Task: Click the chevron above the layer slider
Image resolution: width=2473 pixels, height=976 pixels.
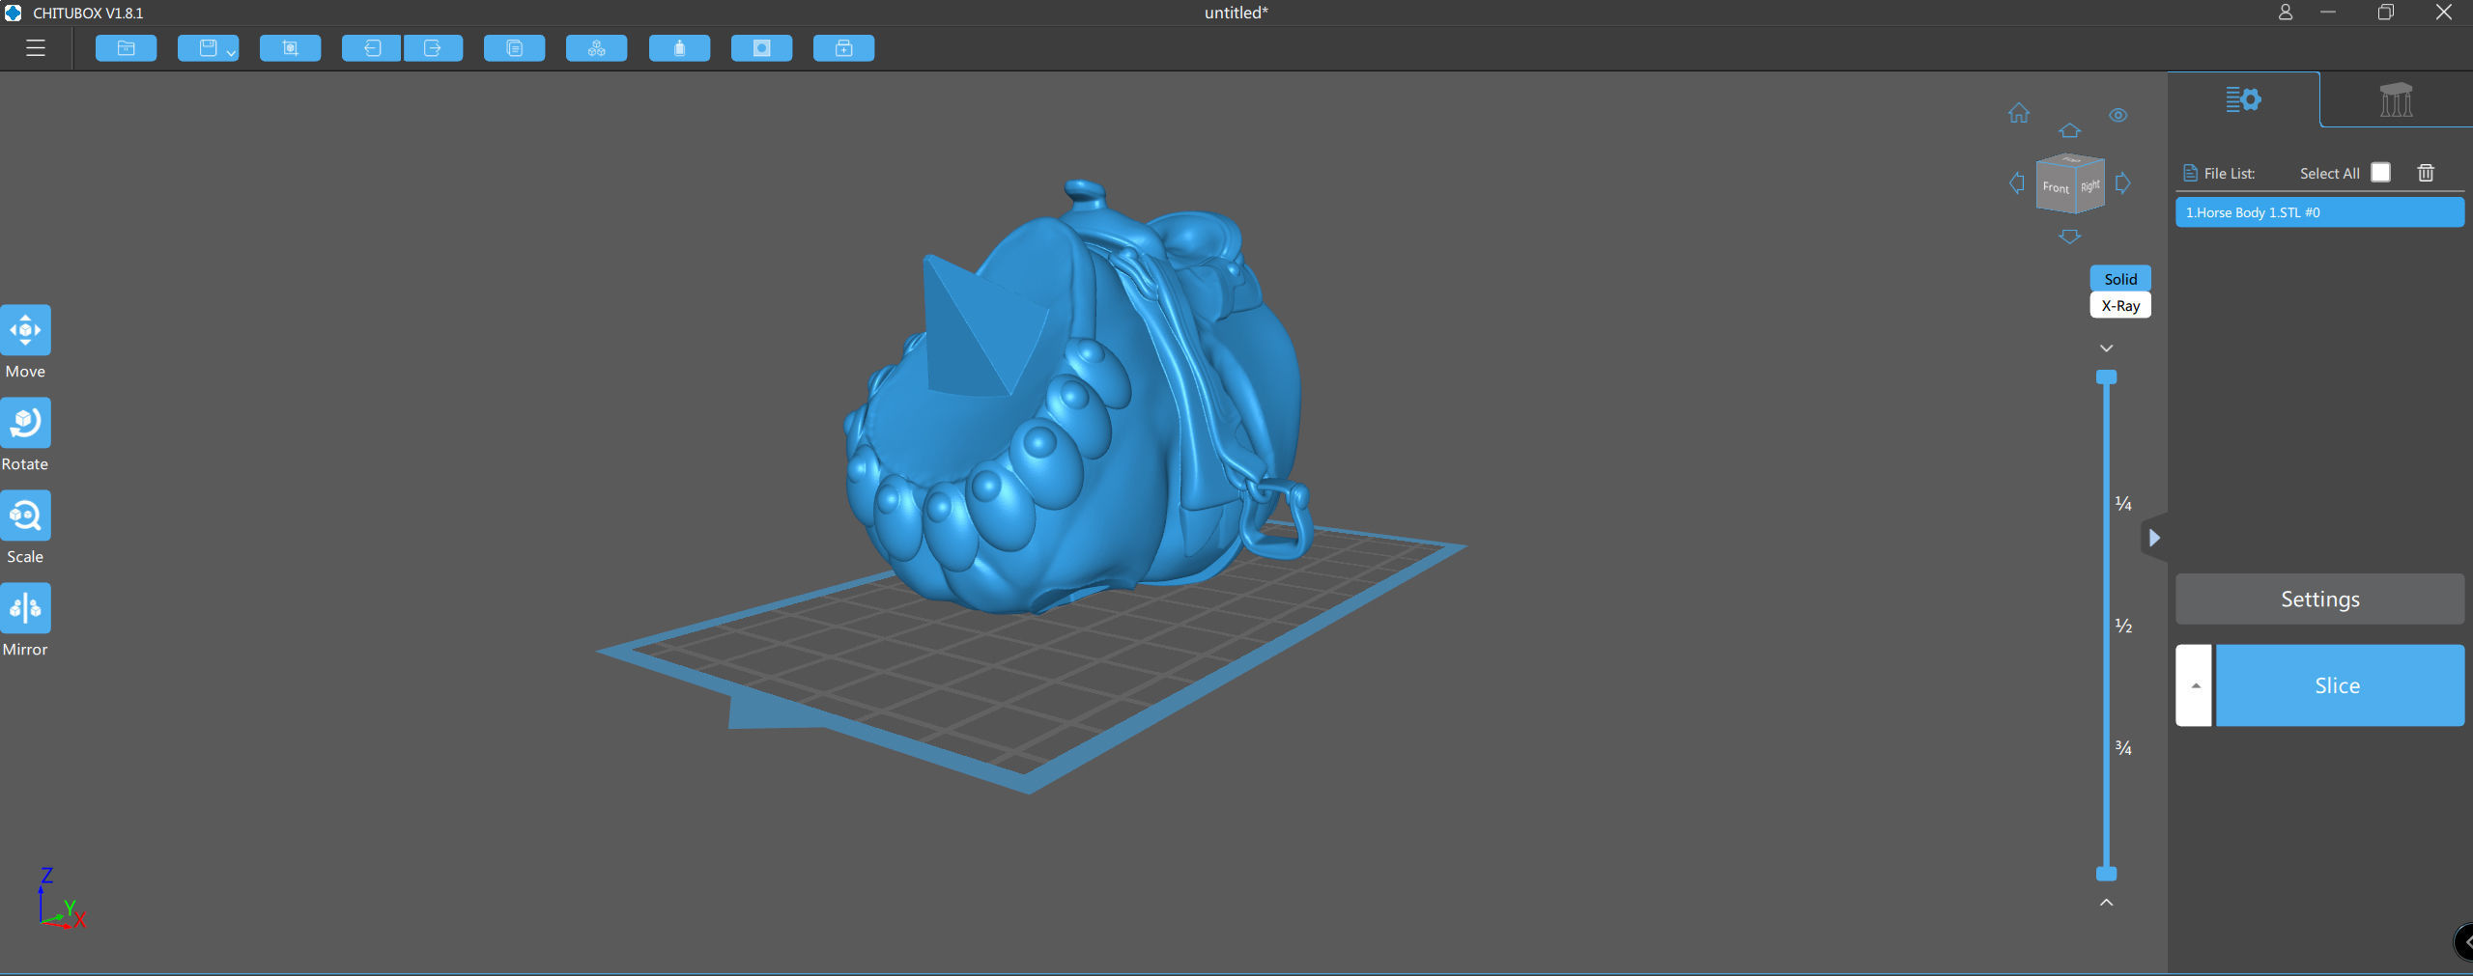Action: pos(2106,348)
